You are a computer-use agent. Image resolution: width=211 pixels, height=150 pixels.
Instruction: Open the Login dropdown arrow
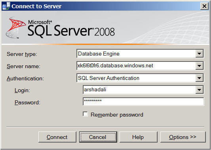[199, 90]
